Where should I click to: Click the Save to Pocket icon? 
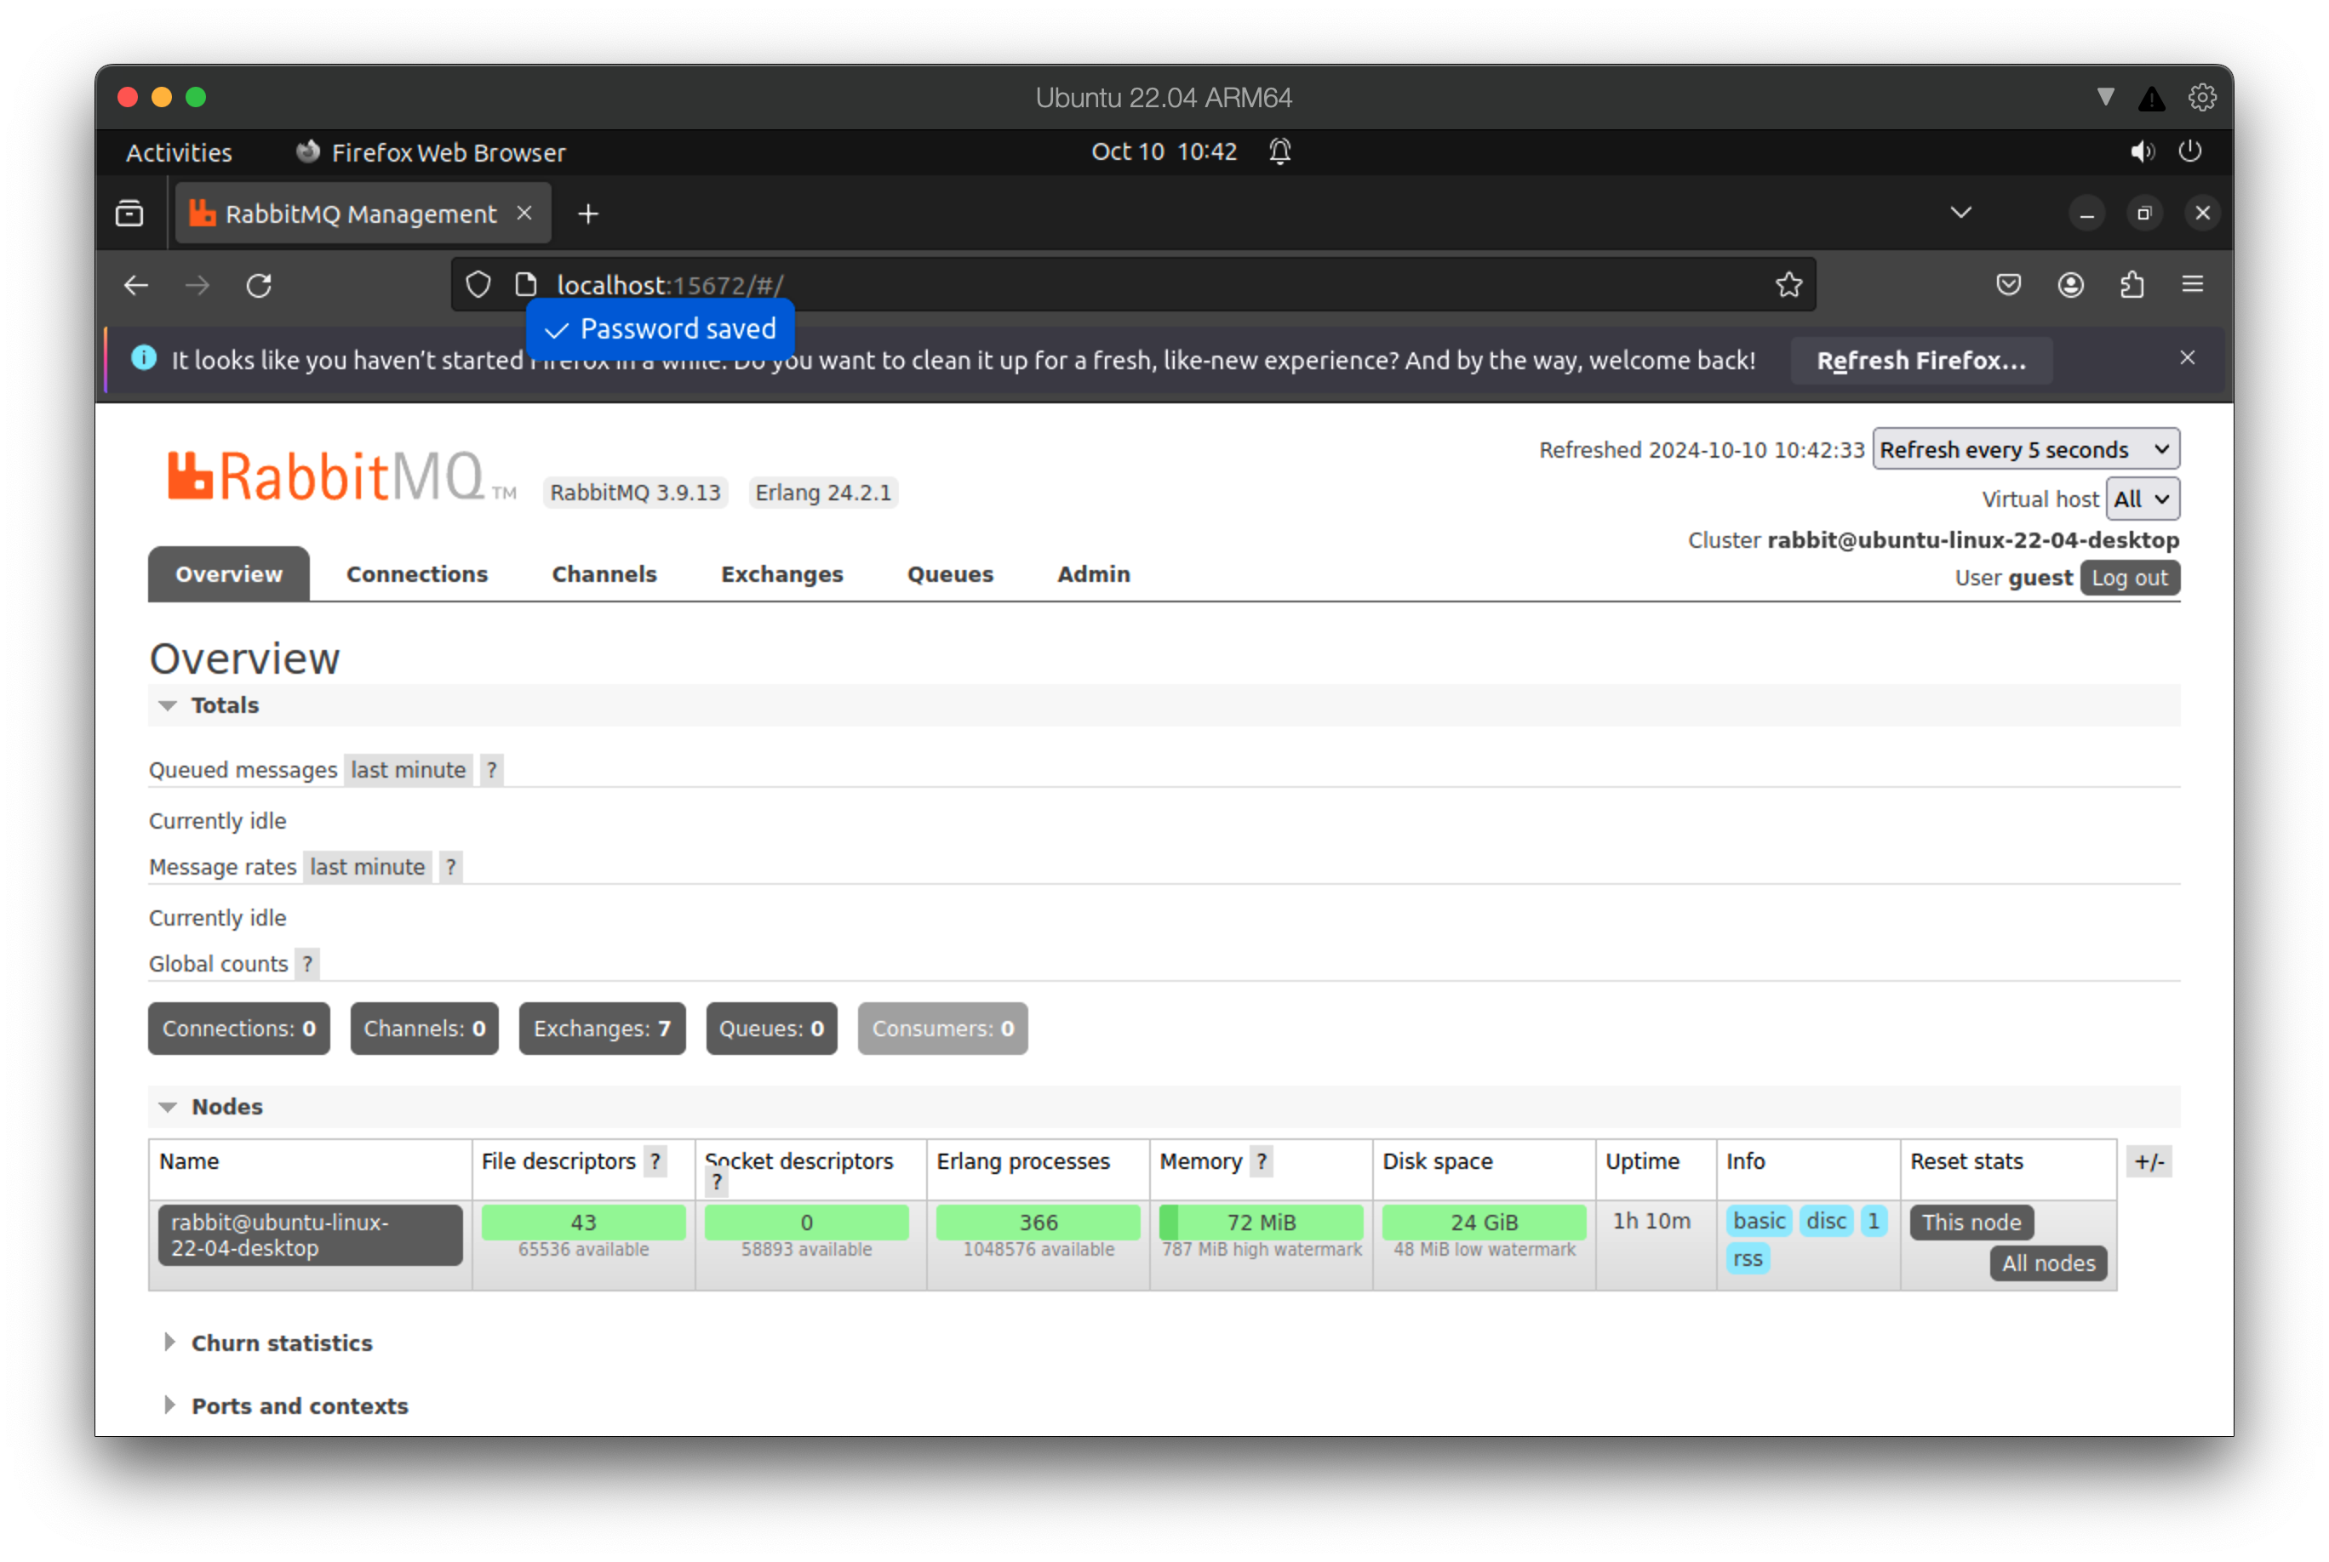(x=2008, y=285)
